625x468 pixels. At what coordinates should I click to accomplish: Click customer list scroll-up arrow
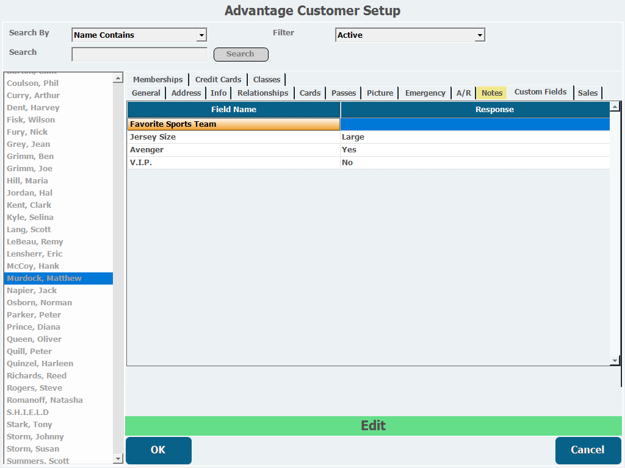[118, 78]
